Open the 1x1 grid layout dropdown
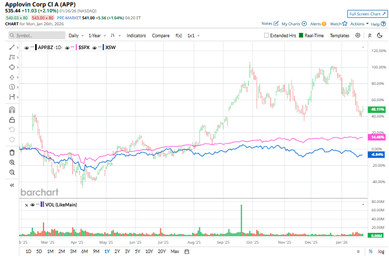Image resolution: width=389 pixels, height=261 pixels. click(193, 36)
